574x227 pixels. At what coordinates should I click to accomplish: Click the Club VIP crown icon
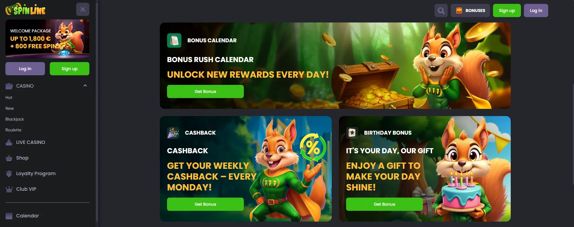click(x=9, y=189)
